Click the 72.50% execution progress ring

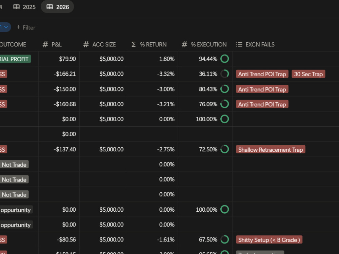pos(225,149)
